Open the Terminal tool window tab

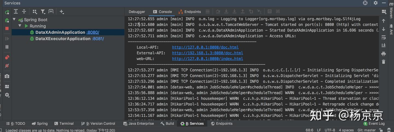(64, 124)
